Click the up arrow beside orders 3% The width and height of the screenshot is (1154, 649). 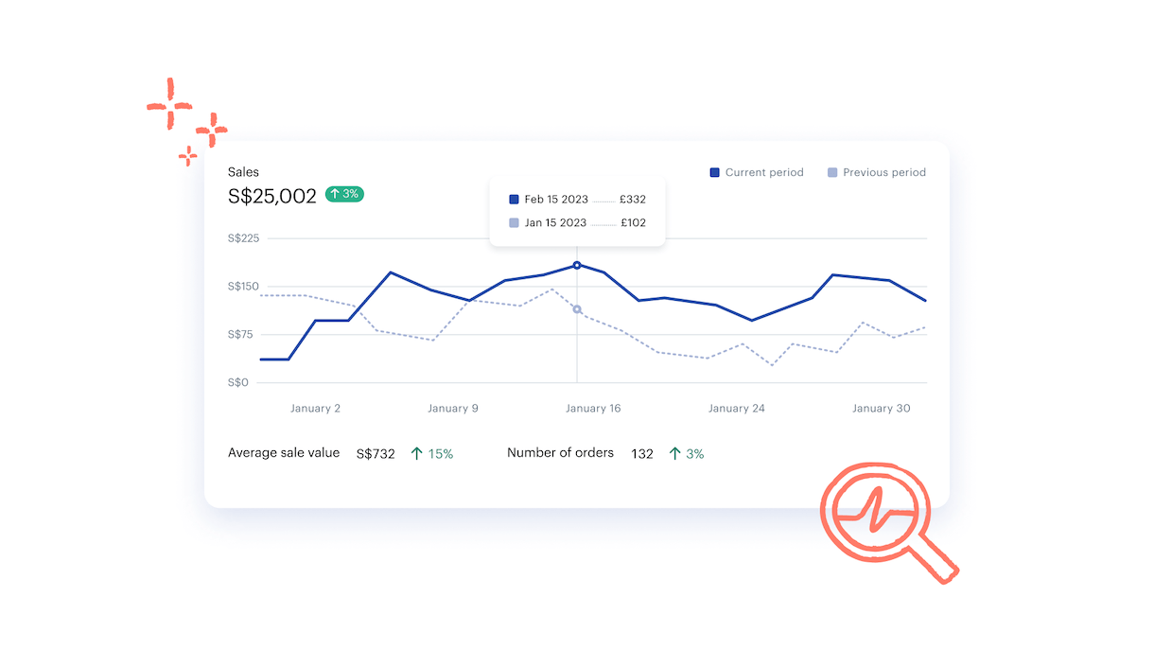pos(675,454)
